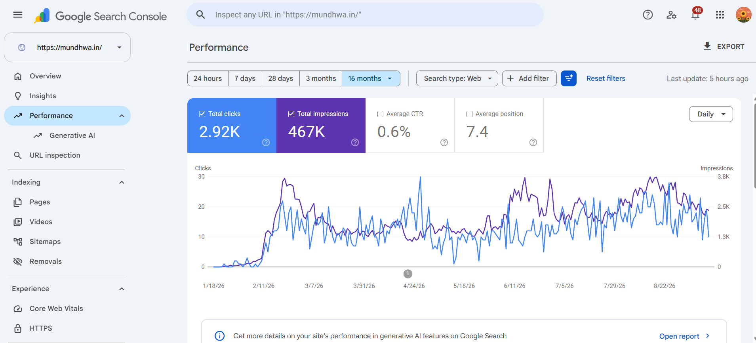The image size is (756, 343).
Task: Click the chart annotation marker 1
Action: 408,274
